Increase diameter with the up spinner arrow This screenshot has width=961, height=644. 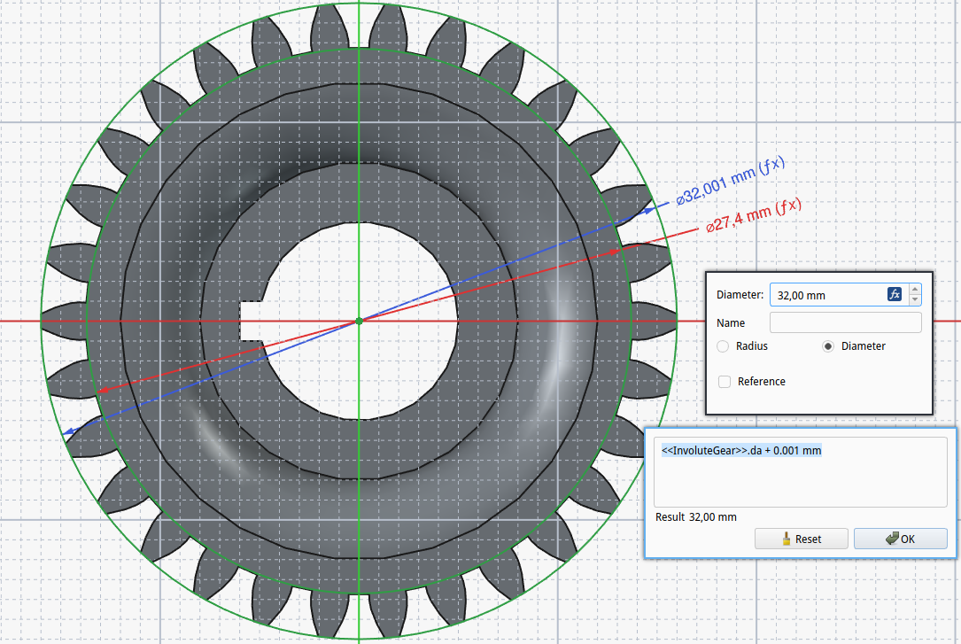[915, 290]
